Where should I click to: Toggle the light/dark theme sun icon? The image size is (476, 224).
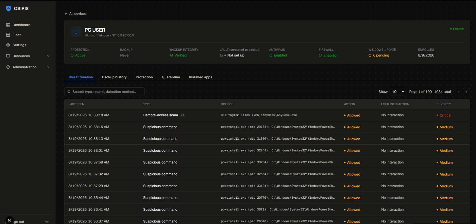[47, 222]
